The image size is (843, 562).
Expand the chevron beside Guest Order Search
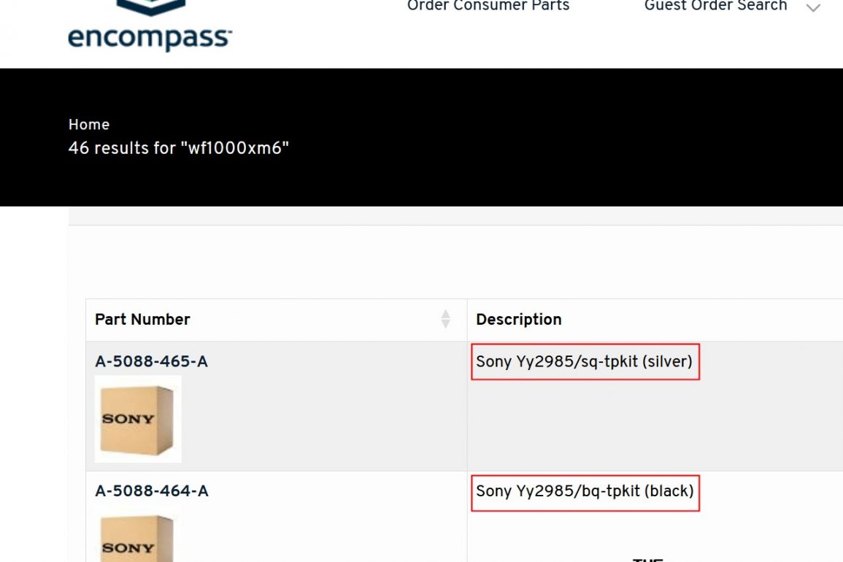pos(812,8)
